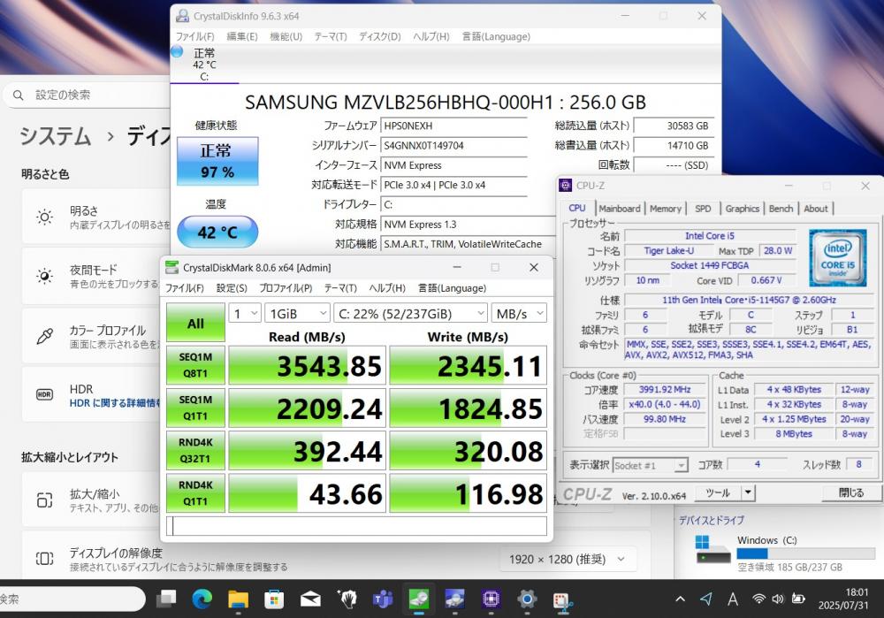This screenshot has width=884, height=618.
Task: Open Snipping Tool taskbar icon
Action: click(x=562, y=600)
